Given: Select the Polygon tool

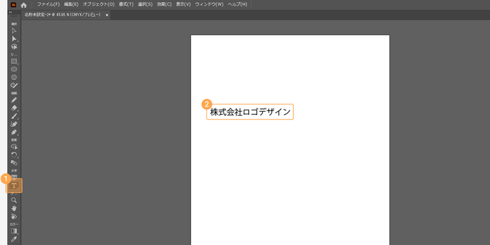Looking at the screenshot, I should 14,77.
